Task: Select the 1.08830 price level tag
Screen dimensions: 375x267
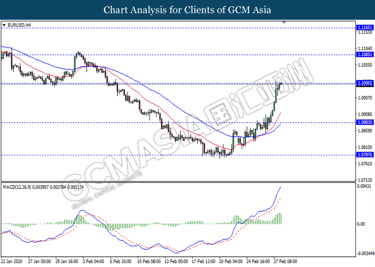Action: 365,122
